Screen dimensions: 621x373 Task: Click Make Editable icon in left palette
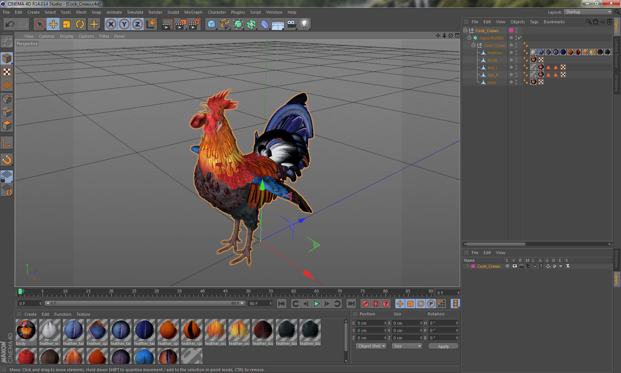coord(7,41)
